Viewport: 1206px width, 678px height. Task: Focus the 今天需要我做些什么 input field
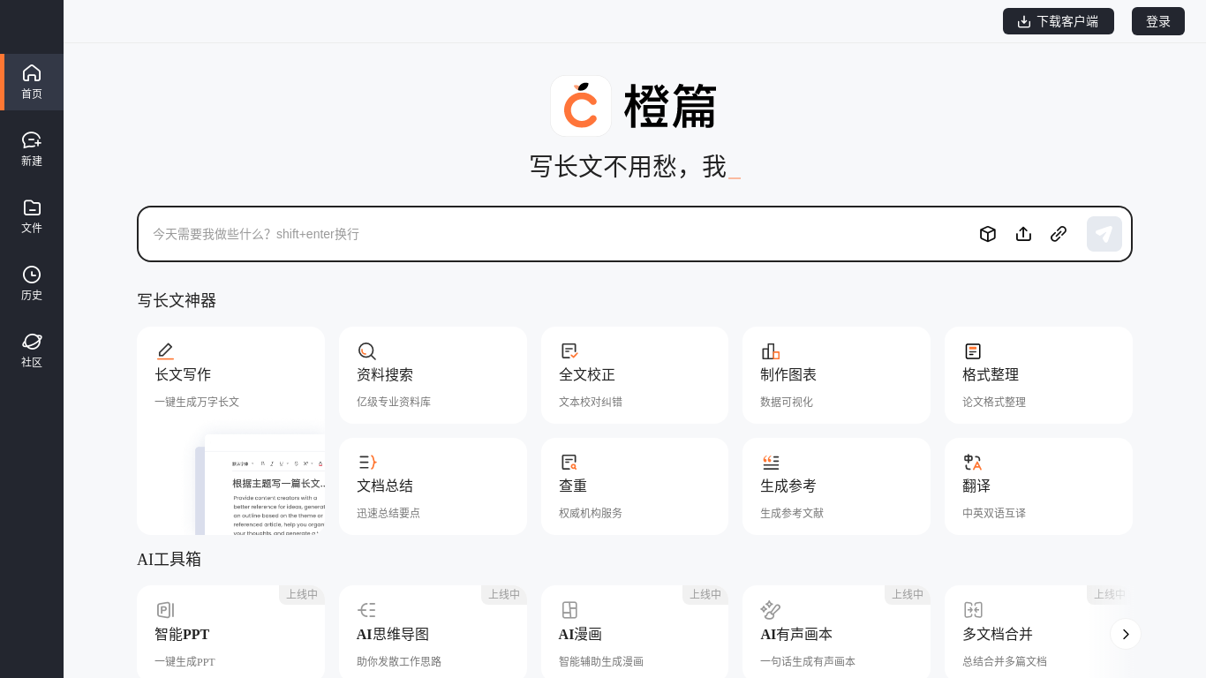pos(556,234)
